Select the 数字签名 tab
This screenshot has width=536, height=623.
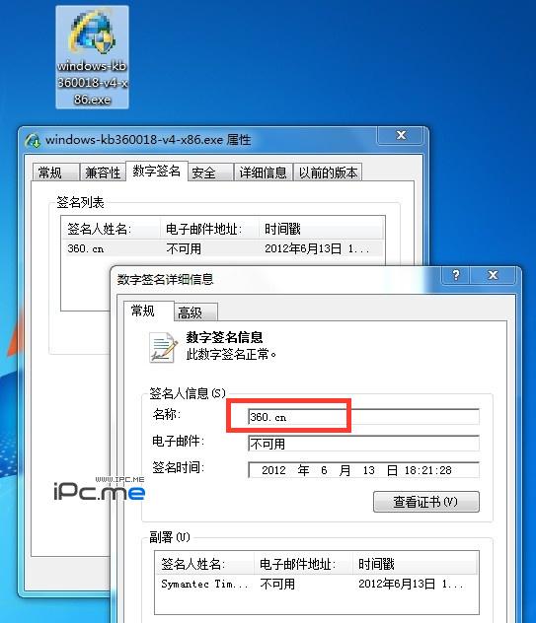pyautogui.click(x=157, y=171)
